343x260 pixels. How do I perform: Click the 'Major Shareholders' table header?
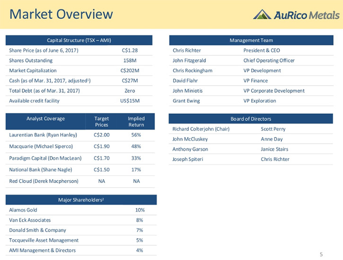click(81, 199)
